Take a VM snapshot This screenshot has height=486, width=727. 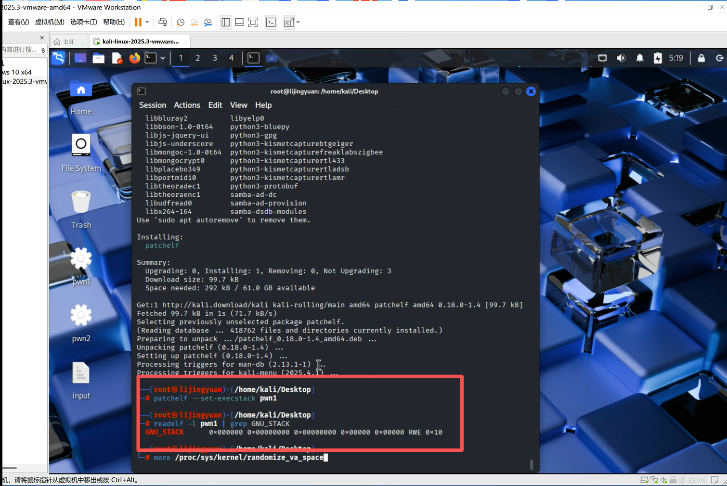(x=181, y=22)
